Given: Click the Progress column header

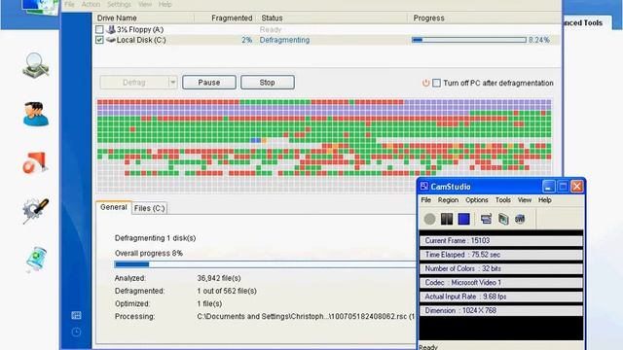Looking at the screenshot, I should (x=428, y=18).
